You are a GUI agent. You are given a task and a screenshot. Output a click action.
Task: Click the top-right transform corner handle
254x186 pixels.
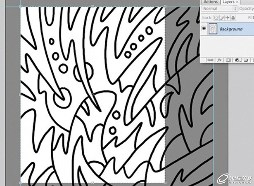click(x=165, y=7)
